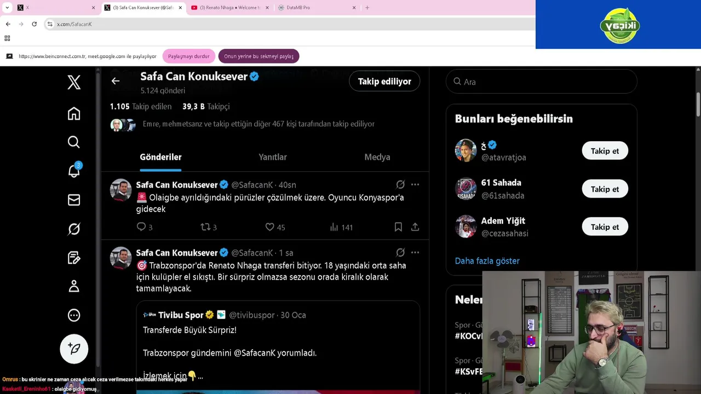The width and height of the screenshot is (701, 394).
Task: Open followers-you-know avatars group
Action: coord(123,125)
